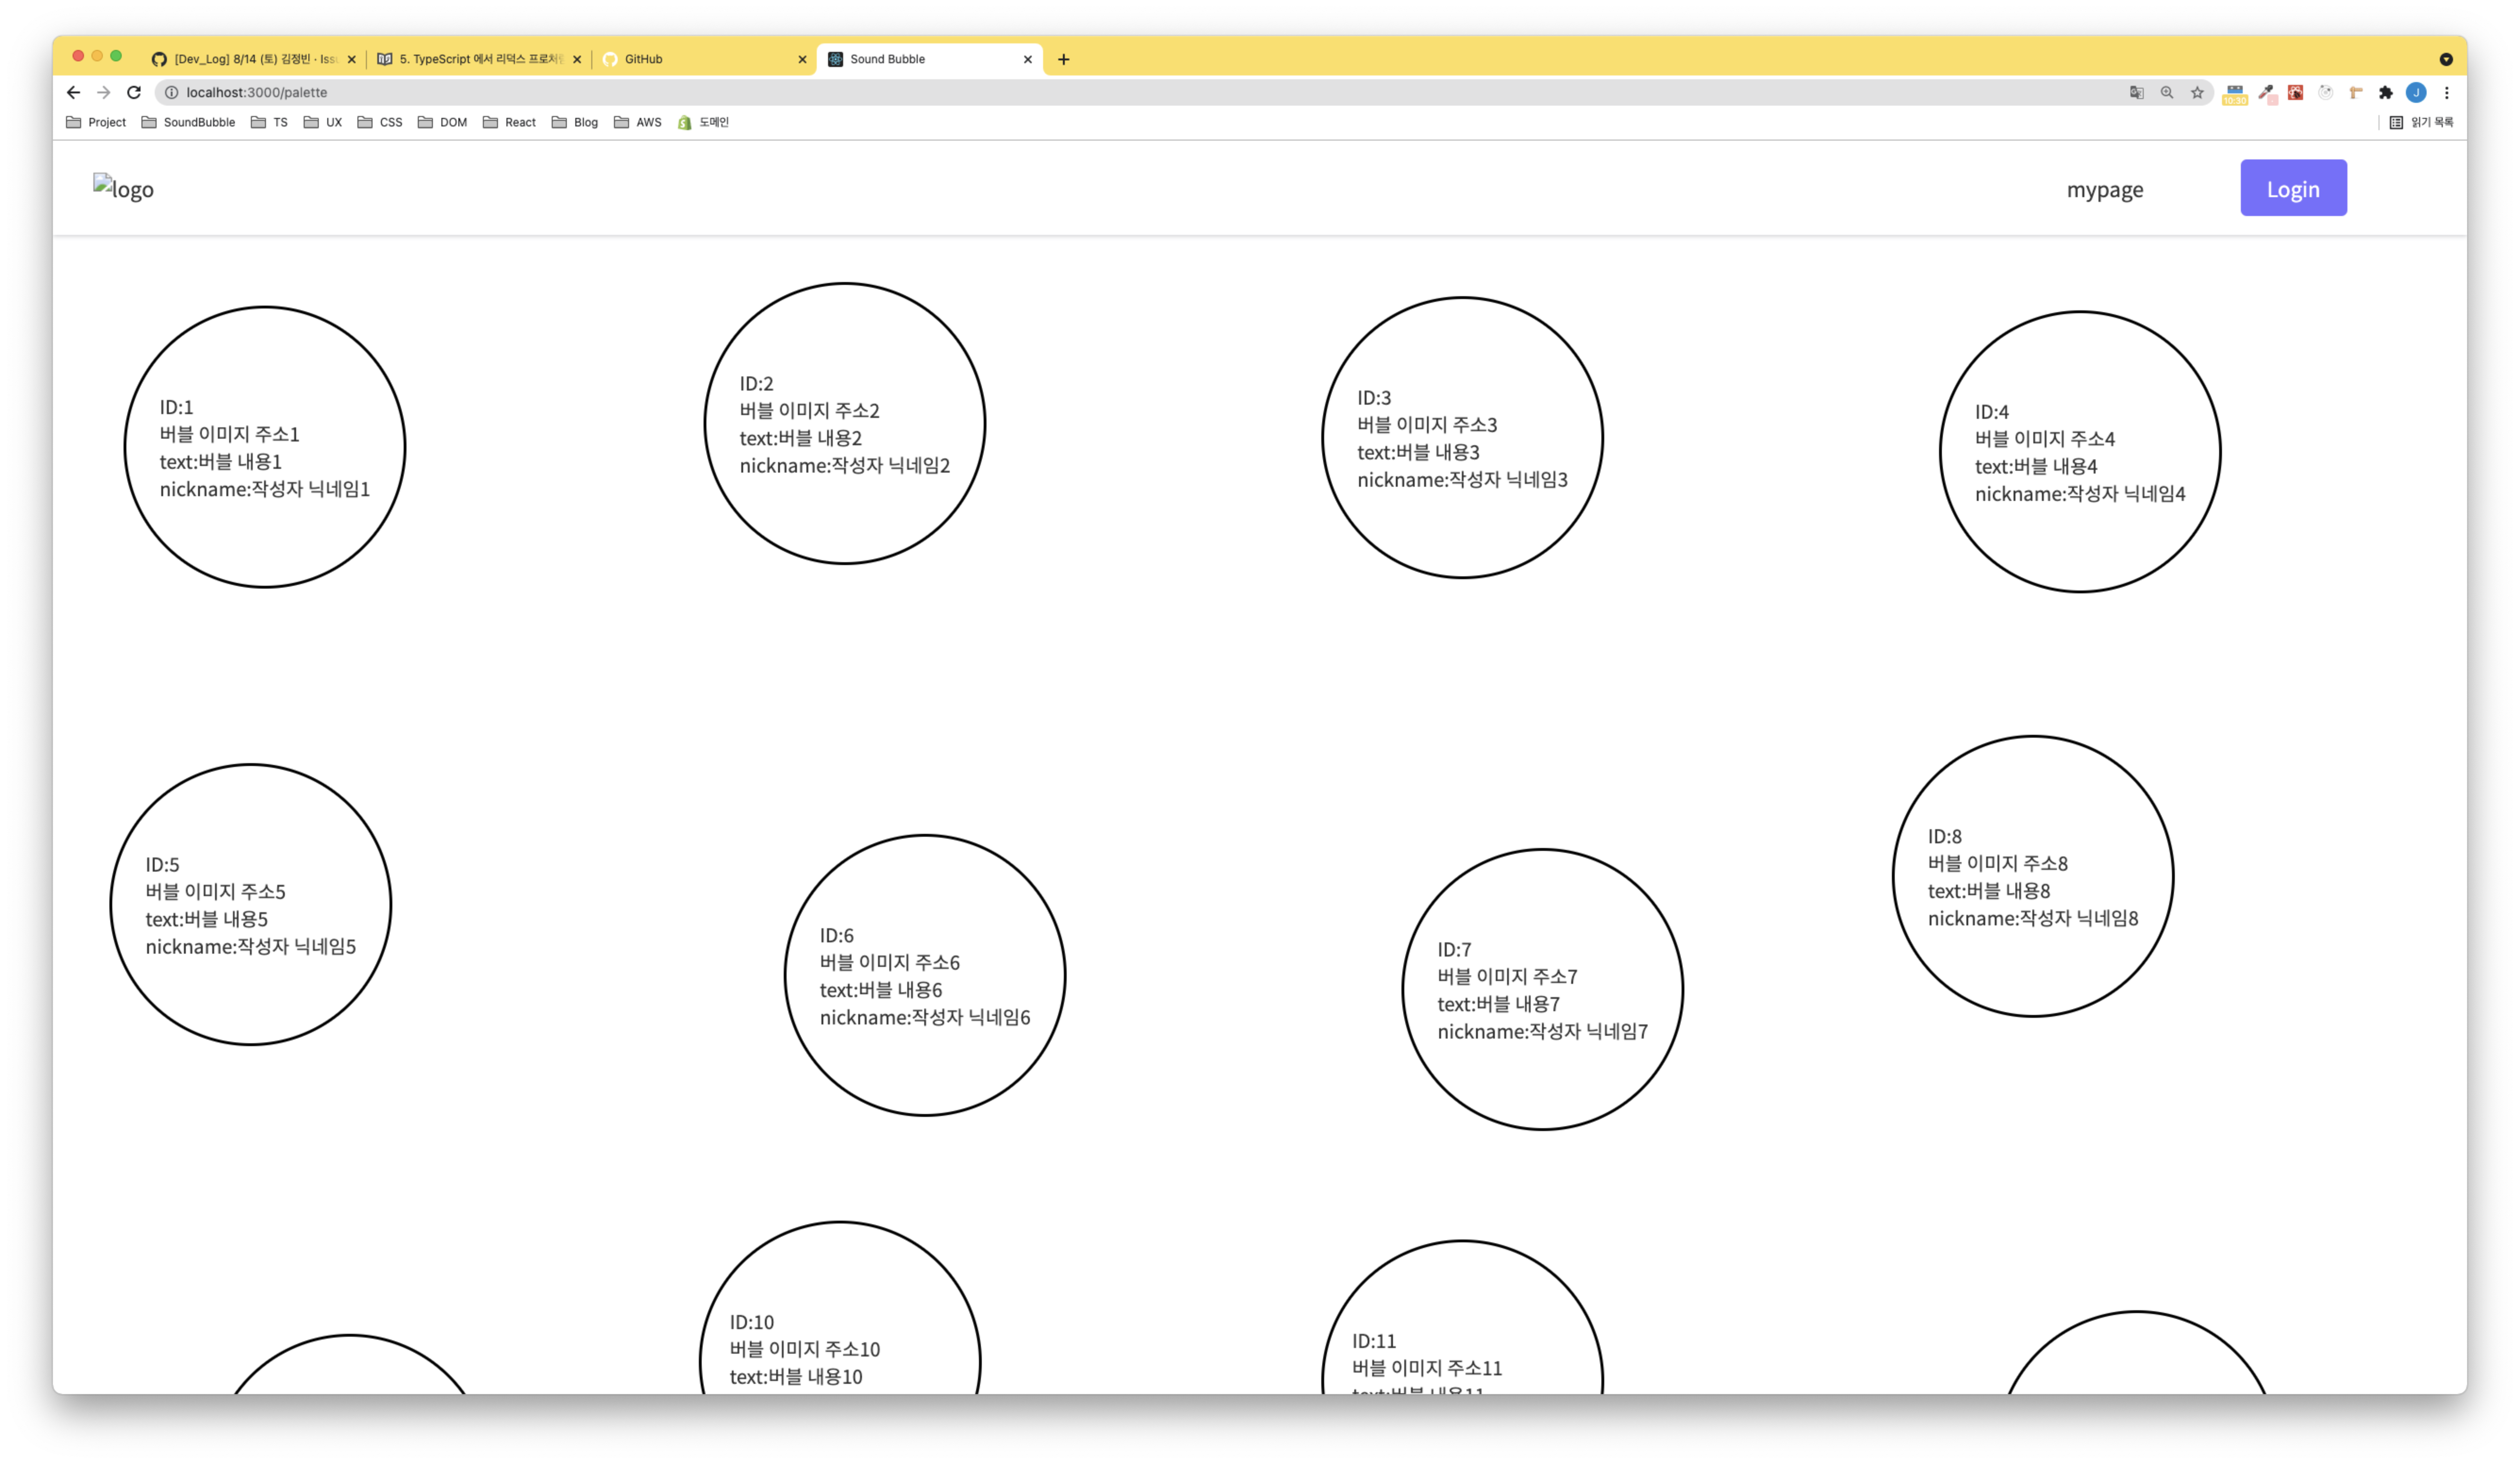Click the forward navigation arrow
The width and height of the screenshot is (2520, 1464).
point(103,92)
